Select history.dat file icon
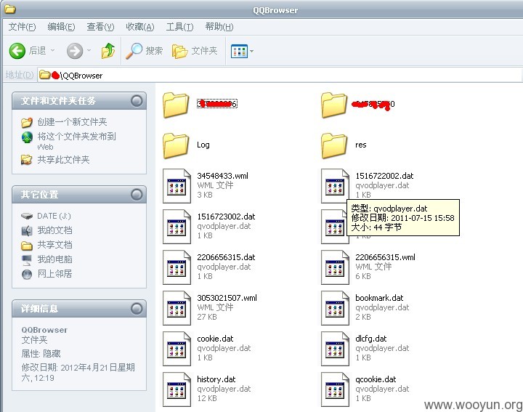The image size is (523, 412). pyautogui.click(x=177, y=389)
